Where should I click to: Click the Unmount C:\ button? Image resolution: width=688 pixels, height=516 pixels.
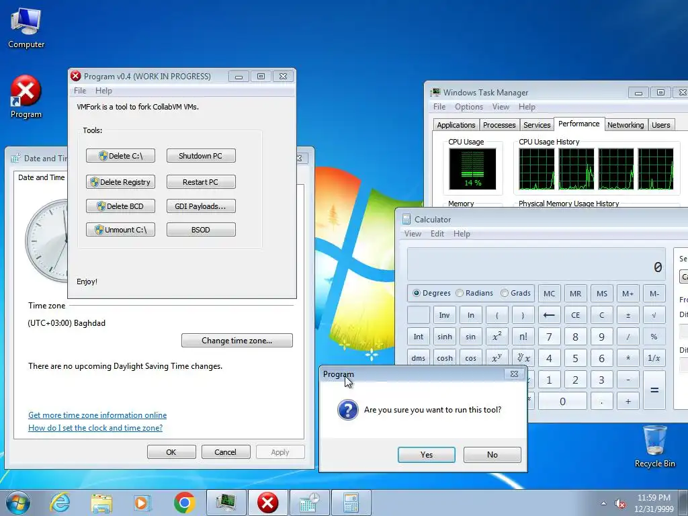tap(120, 230)
